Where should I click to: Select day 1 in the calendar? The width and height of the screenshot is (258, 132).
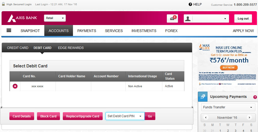[220, 130]
